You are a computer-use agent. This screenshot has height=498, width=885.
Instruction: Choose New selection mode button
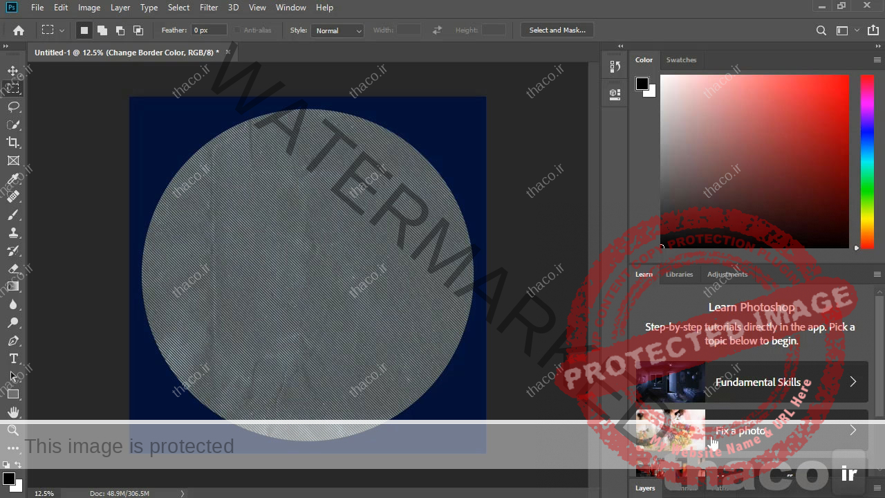pyautogui.click(x=84, y=30)
